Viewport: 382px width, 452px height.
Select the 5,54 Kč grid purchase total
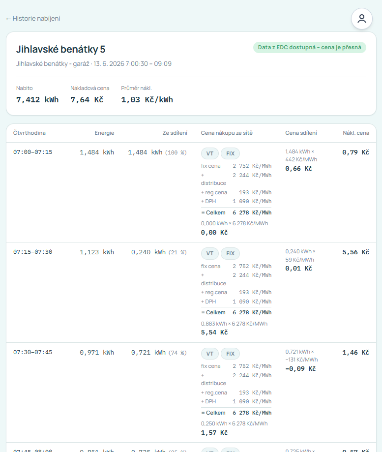pyautogui.click(x=214, y=332)
